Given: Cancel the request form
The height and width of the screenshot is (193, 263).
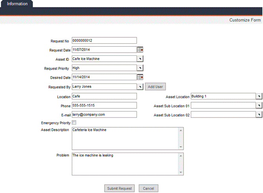Looking at the screenshot, I should coord(149,189).
